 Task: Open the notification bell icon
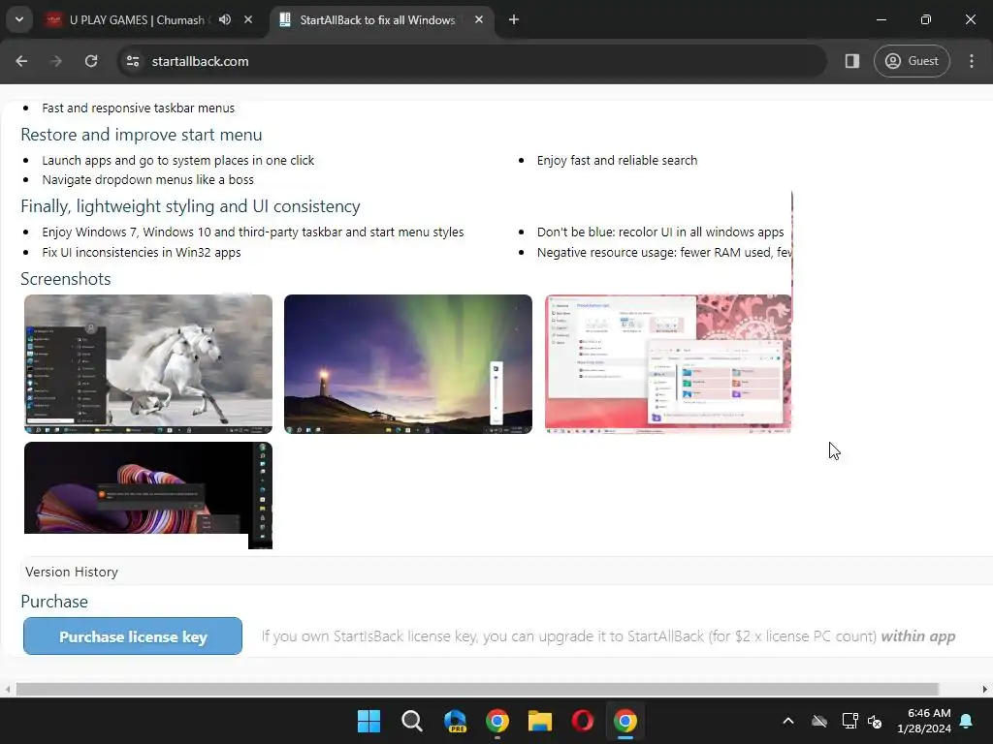point(967,721)
